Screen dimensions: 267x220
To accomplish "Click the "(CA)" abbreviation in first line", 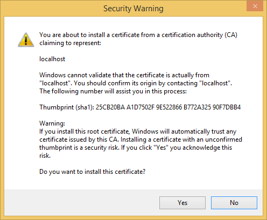I will [231, 35].
